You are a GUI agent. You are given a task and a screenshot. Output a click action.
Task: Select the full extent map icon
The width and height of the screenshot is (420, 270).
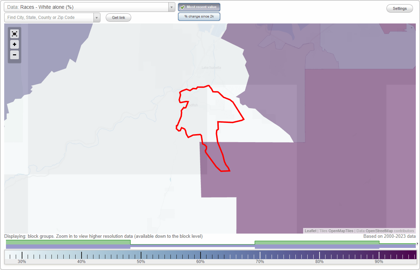click(x=14, y=34)
